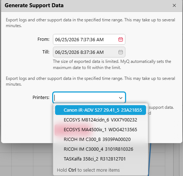Viewport: 183px width, 176px height.
Task: Click the Printers: field label
Action: [41, 98]
